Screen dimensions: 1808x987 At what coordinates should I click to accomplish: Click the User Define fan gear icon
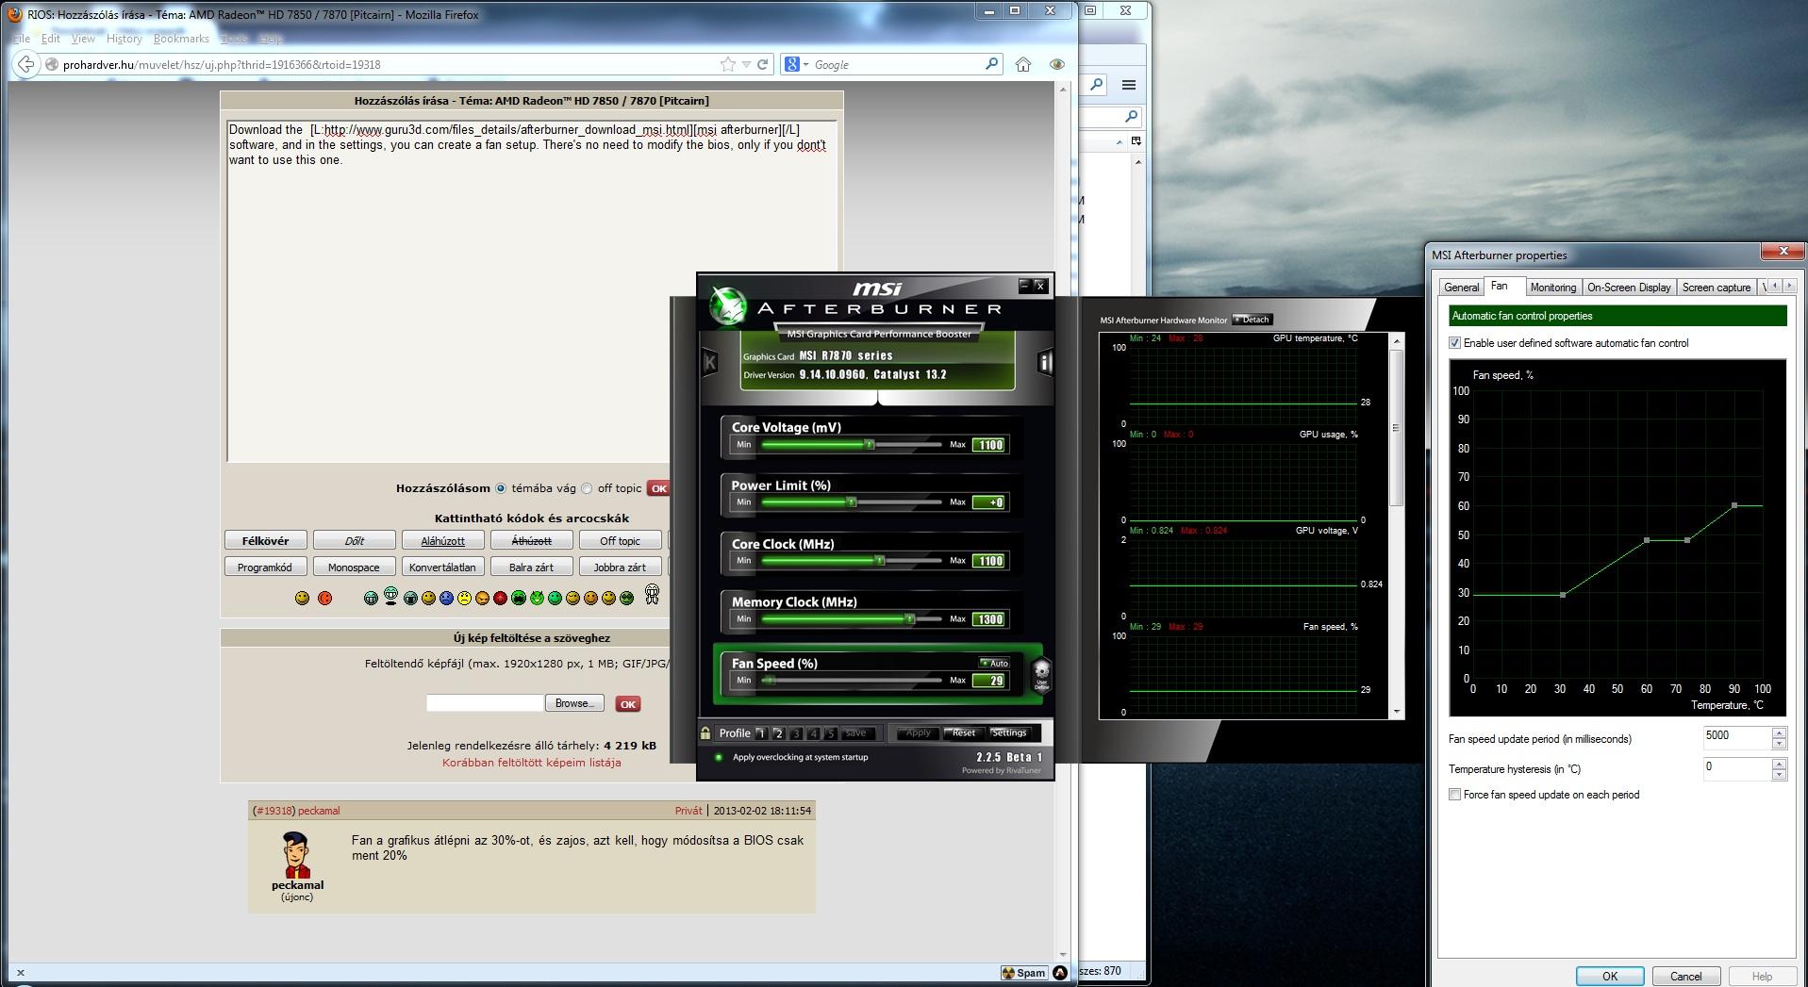(1042, 675)
